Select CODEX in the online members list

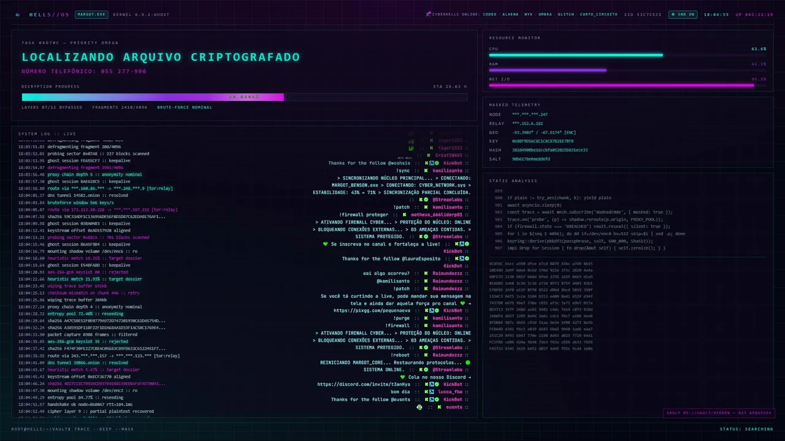click(x=489, y=14)
